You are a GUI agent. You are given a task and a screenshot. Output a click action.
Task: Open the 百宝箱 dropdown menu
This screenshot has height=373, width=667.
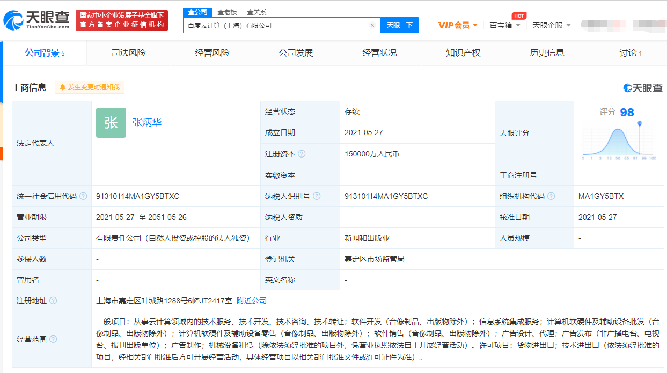click(504, 25)
